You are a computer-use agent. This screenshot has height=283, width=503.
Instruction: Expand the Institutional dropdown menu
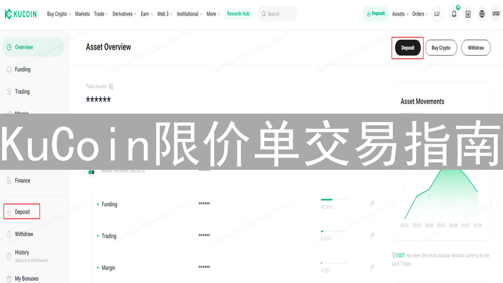point(189,14)
